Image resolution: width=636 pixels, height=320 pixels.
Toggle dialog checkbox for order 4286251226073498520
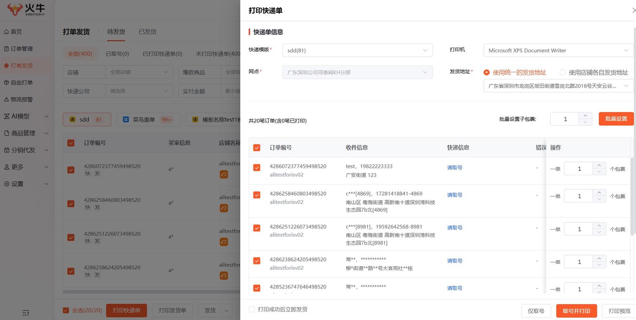[257, 228]
